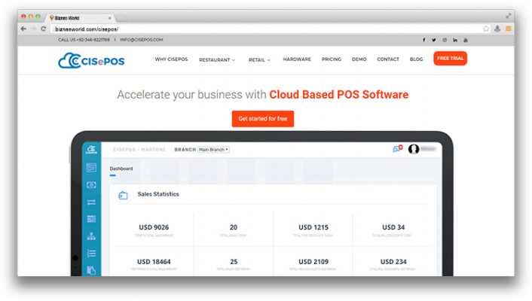Click the Facebook icon in top bar
The height and width of the screenshot is (301, 532).
point(423,40)
